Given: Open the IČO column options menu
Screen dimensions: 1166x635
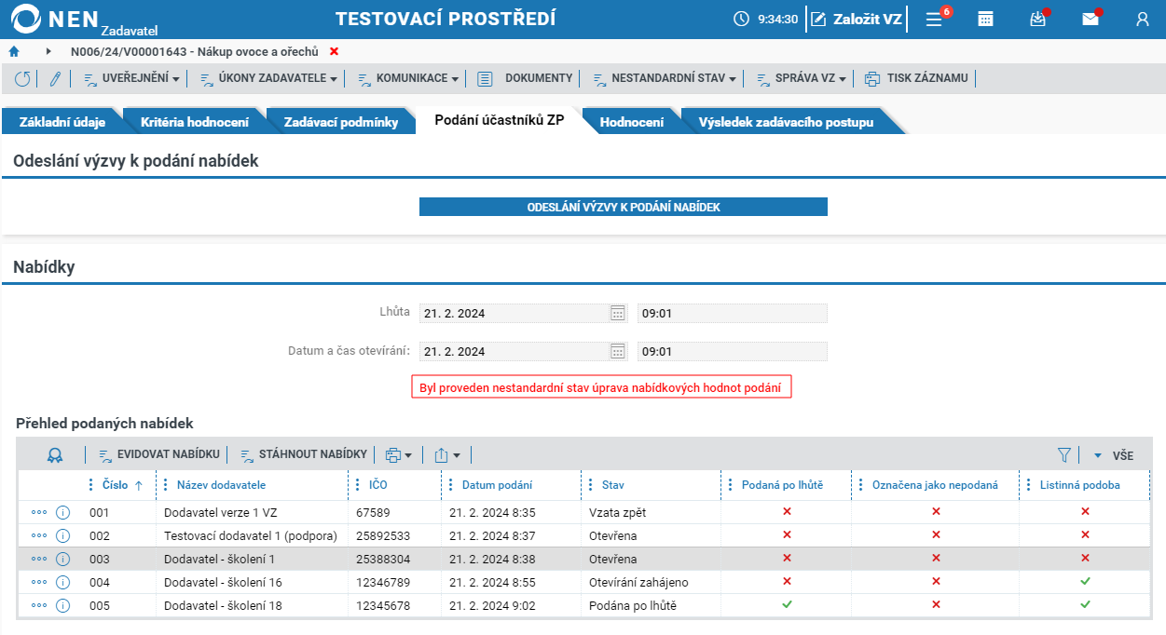Looking at the screenshot, I should [357, 484].
